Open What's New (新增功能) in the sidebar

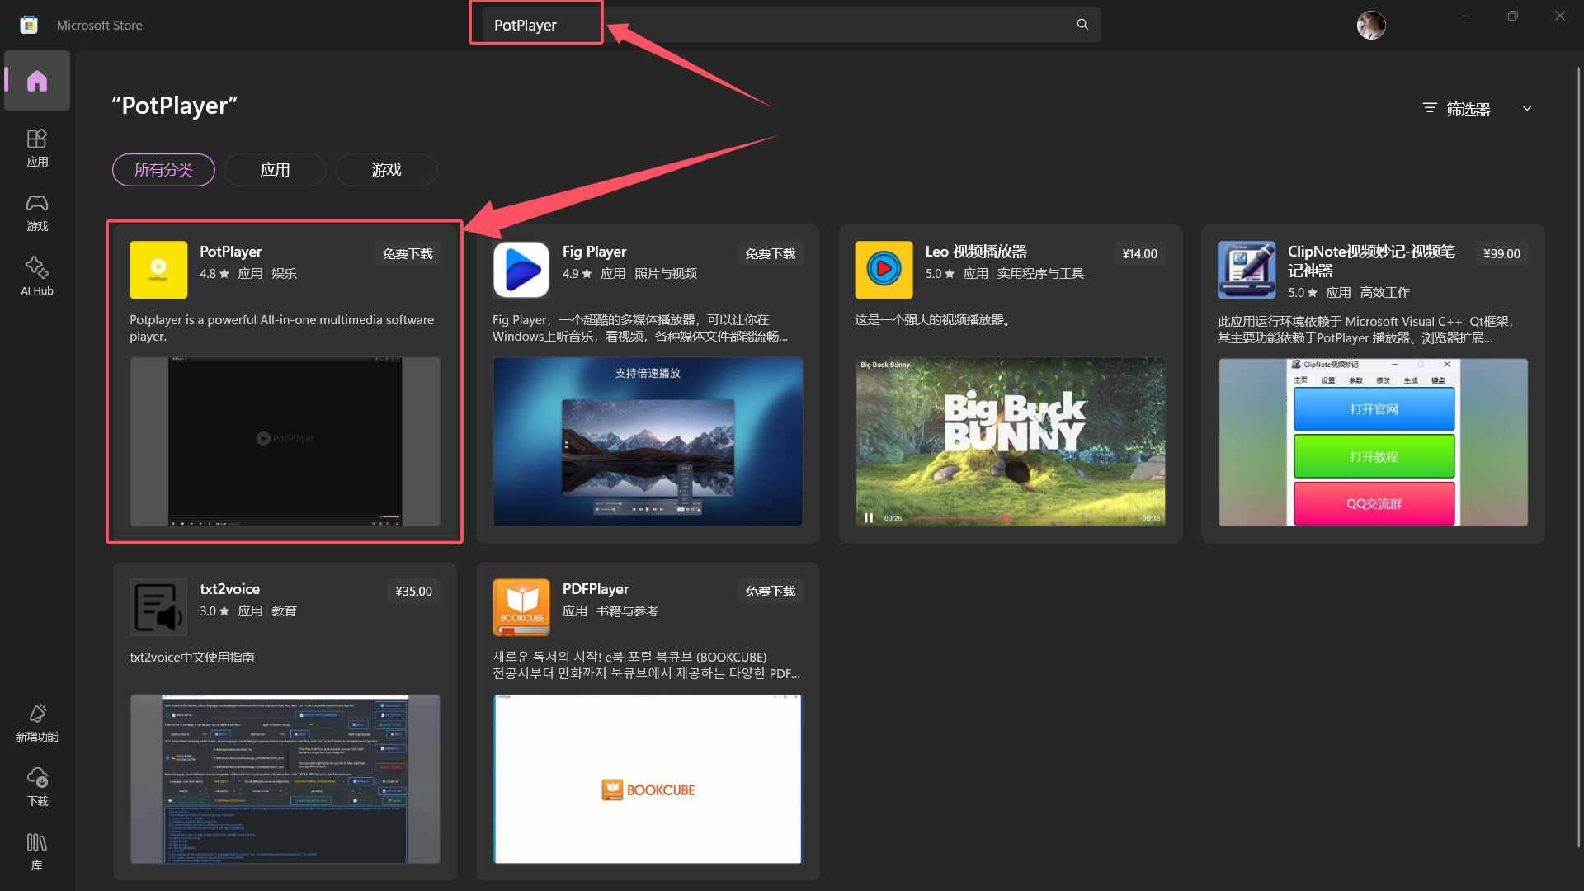(37, 723)
